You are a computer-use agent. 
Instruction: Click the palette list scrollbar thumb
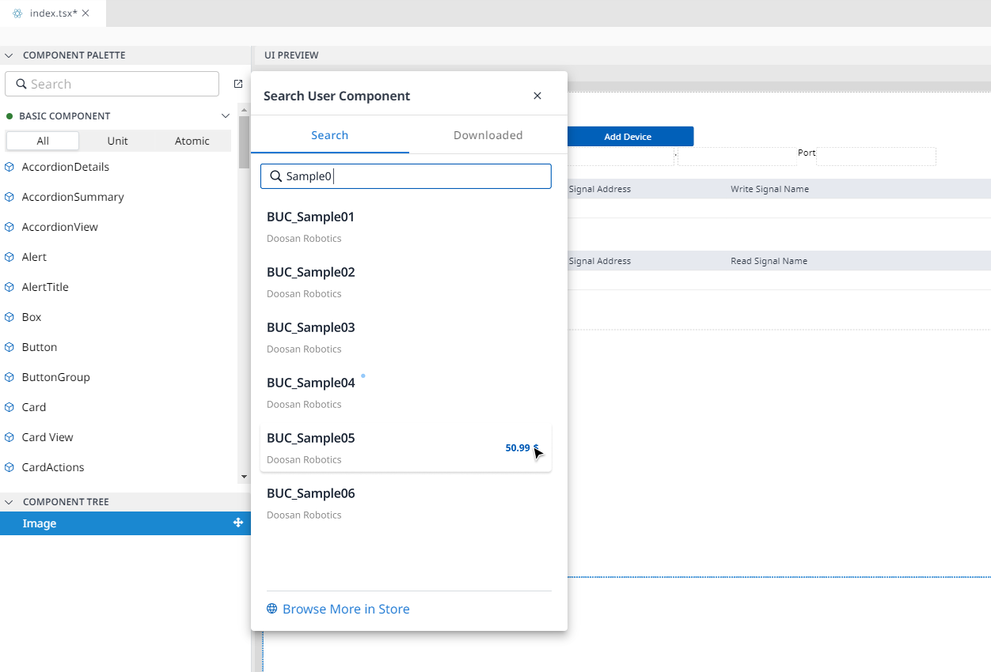point(244,142)
